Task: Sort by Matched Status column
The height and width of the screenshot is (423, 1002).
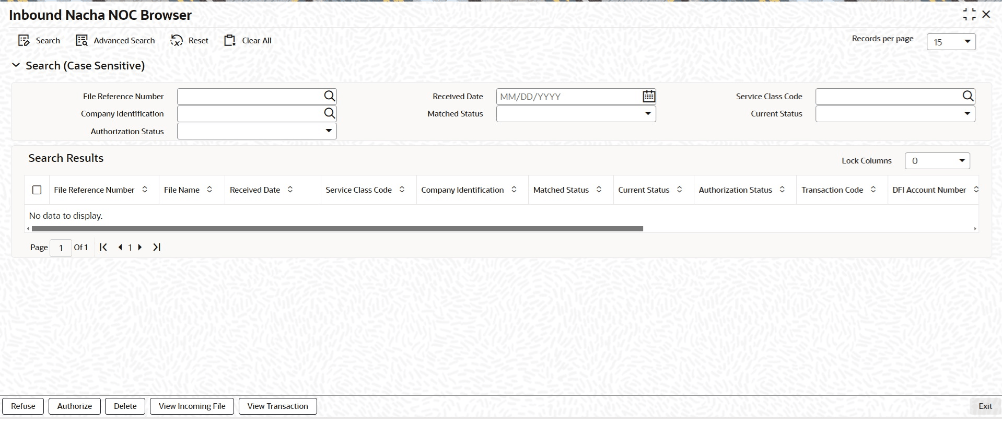Action: [x=599, y=190]
